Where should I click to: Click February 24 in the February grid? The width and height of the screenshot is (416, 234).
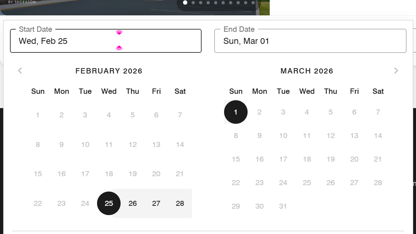pos(85,203)
